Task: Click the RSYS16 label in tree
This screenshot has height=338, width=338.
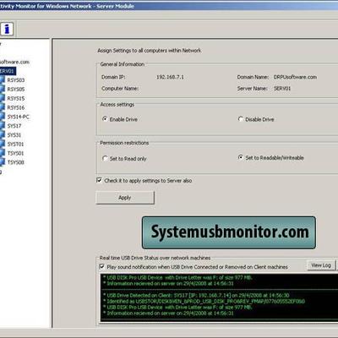Action: click(16, 107)
